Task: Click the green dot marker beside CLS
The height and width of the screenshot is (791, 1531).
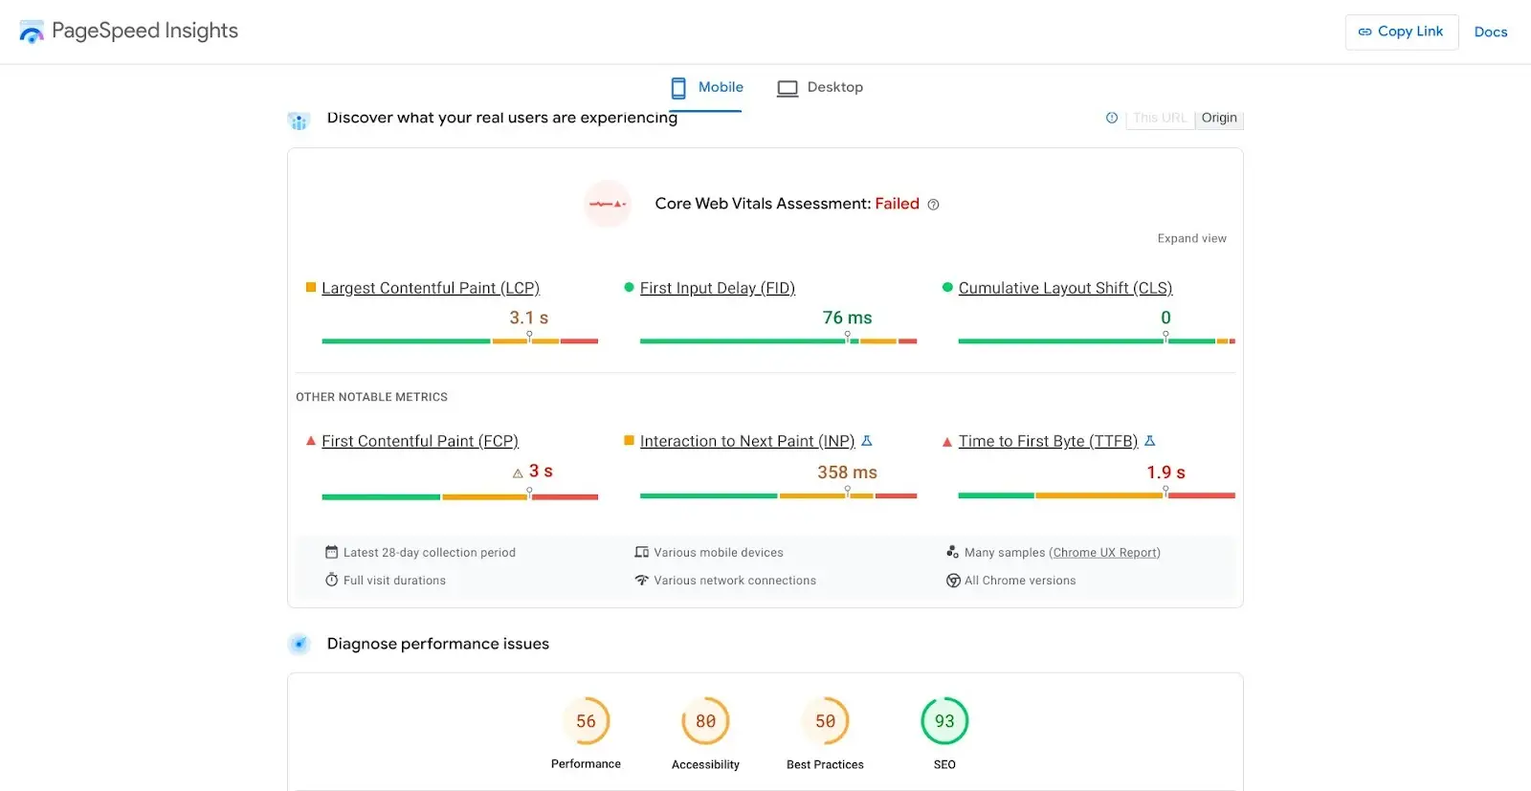Action: tap(947, 287)
